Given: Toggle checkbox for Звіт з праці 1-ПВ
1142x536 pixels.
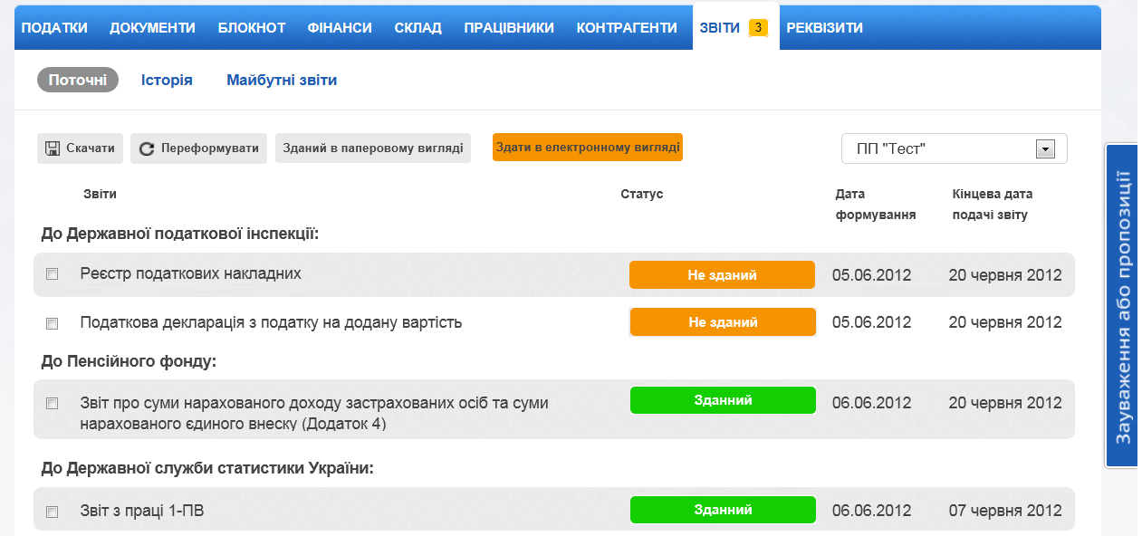Looking at the screenshot, I should pos(53,512).
